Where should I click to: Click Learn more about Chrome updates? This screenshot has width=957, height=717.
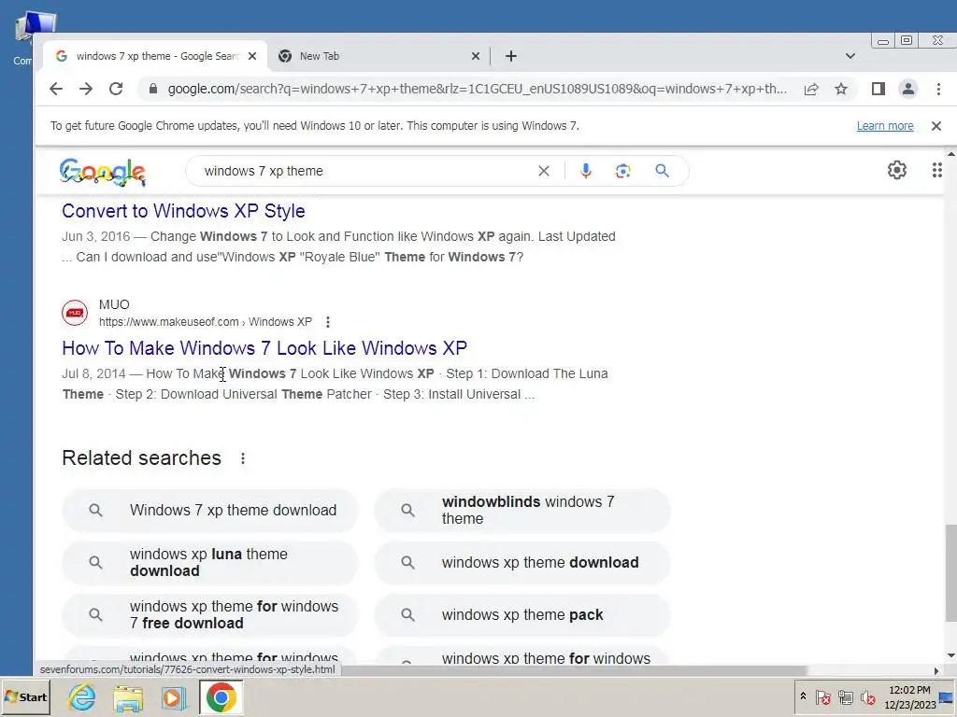click(x=885, y=126)
